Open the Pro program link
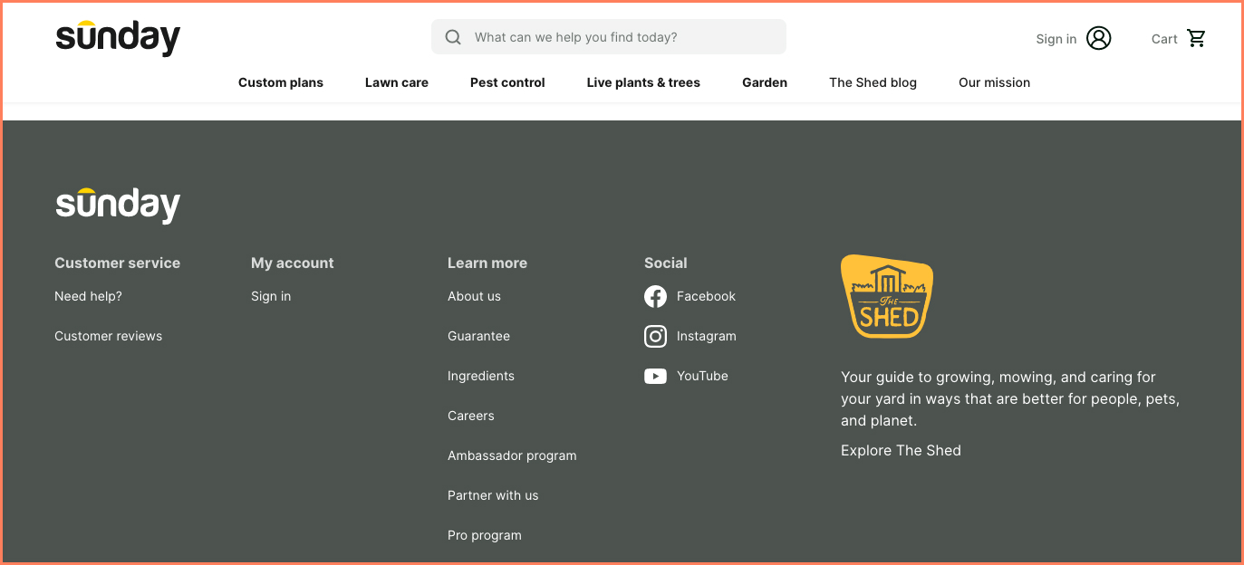This screenshot has height=565, width=1244. tap(485, 535)
